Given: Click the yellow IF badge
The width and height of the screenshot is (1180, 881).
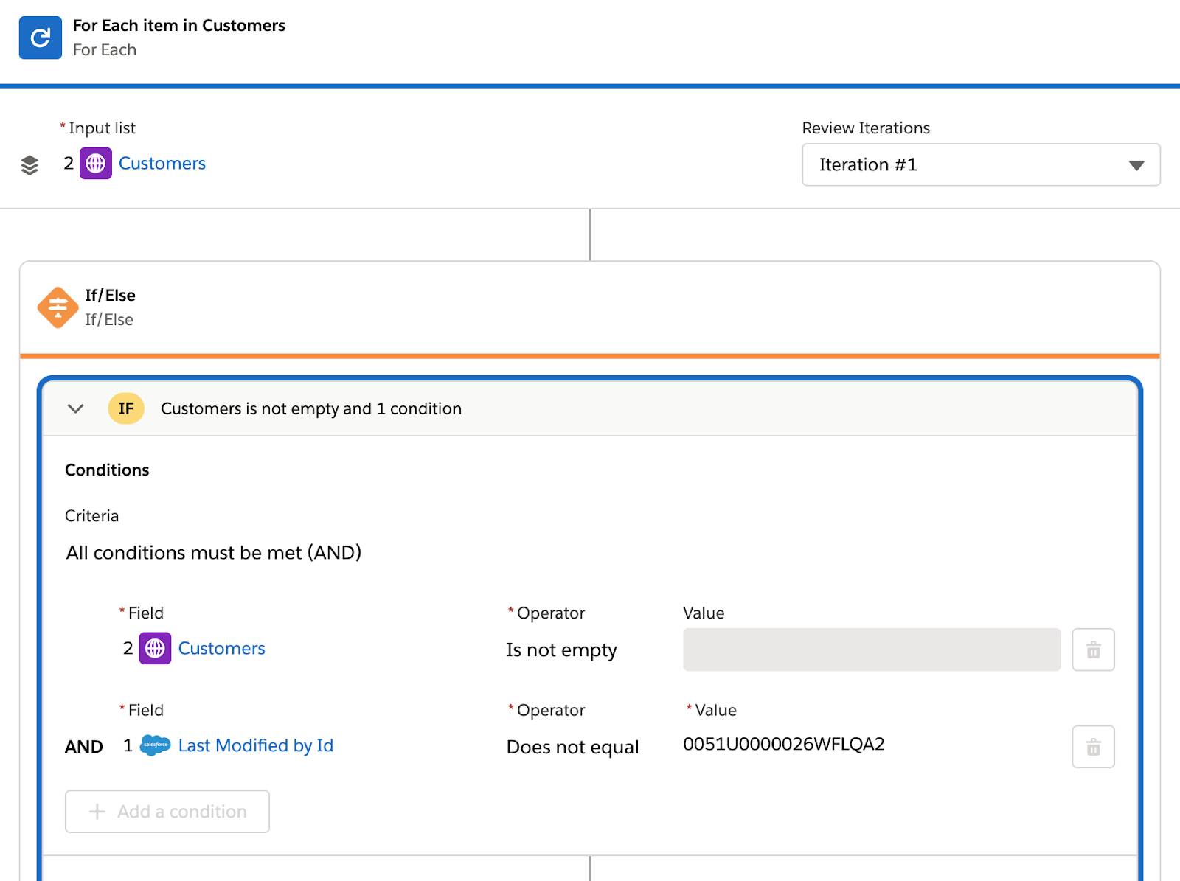Looking at the screenshot, I should click(126, 408).
